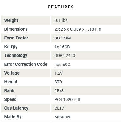121x124 pixels.
Task: Click the 2Rx8 rank value
Action: tap(59, 90)
